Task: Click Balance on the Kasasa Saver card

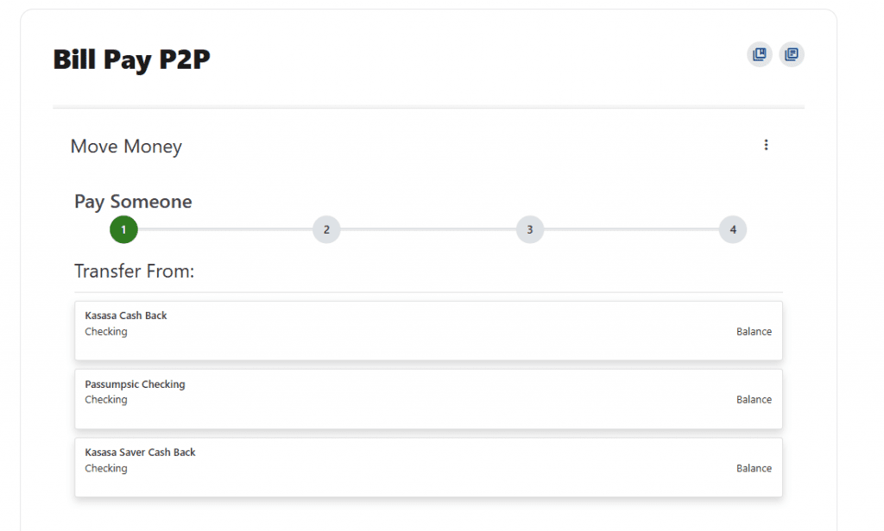Action: 754,469
